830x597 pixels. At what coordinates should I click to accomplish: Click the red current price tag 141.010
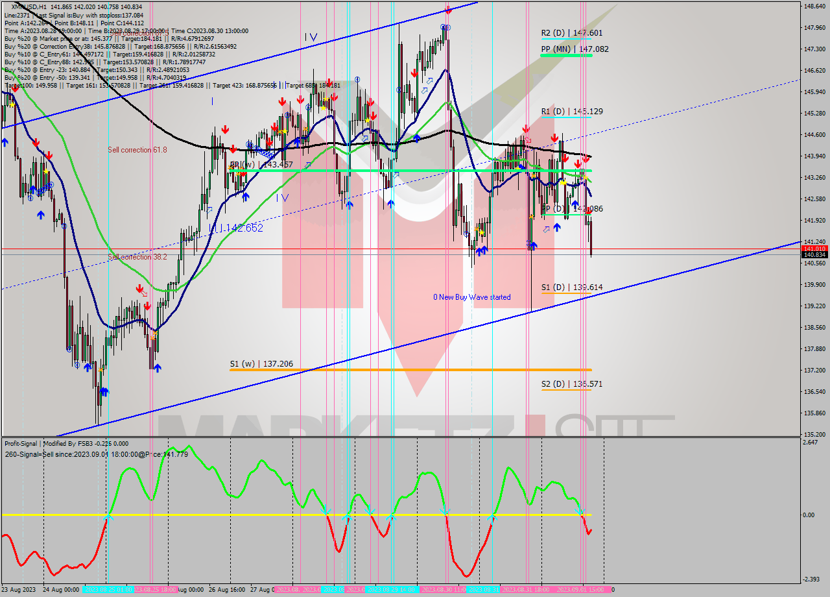(814, 249)
